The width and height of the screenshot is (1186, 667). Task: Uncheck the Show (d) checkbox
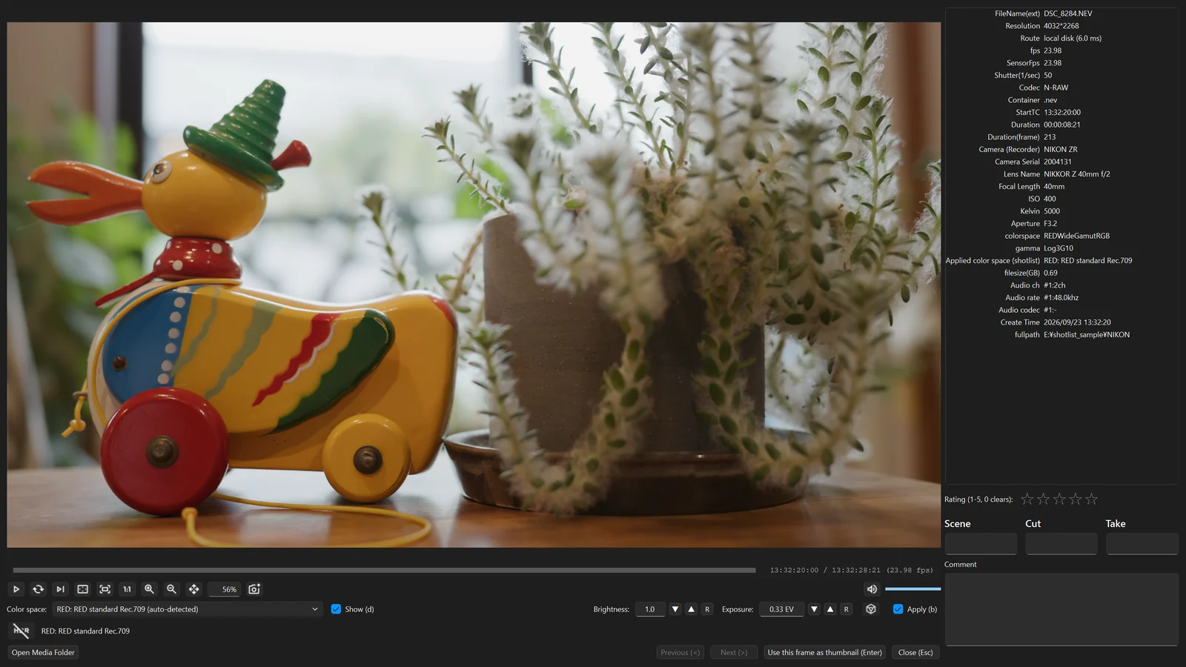pos(336,609)
